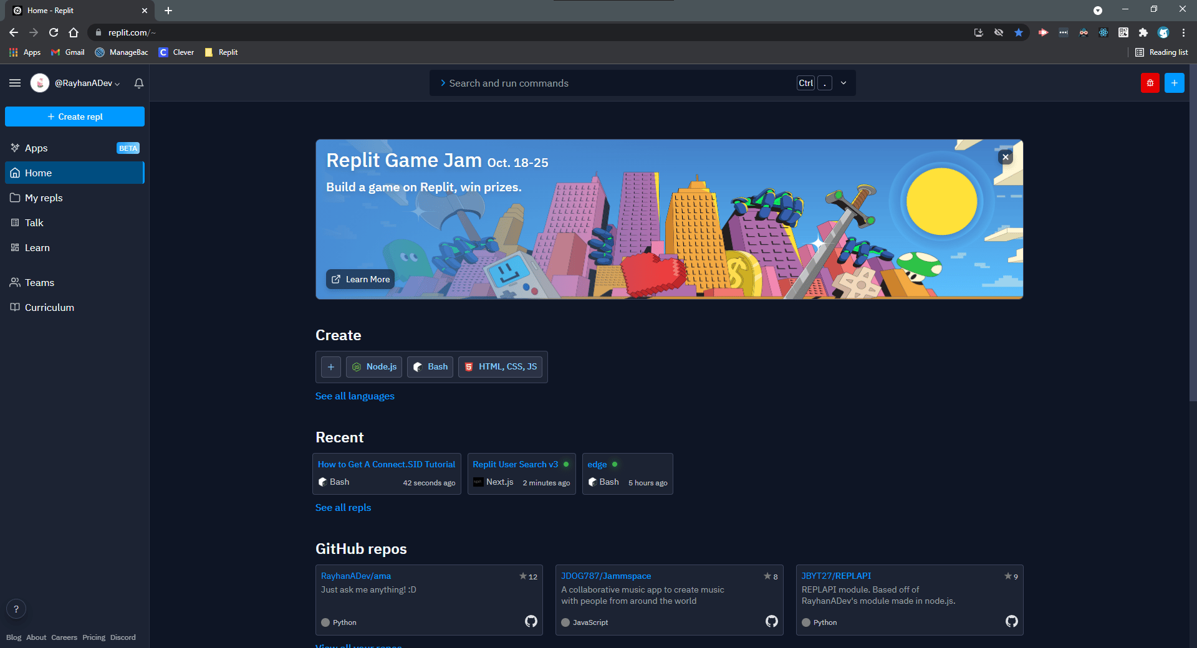Click the bookmark star icon

[1019, 32]
